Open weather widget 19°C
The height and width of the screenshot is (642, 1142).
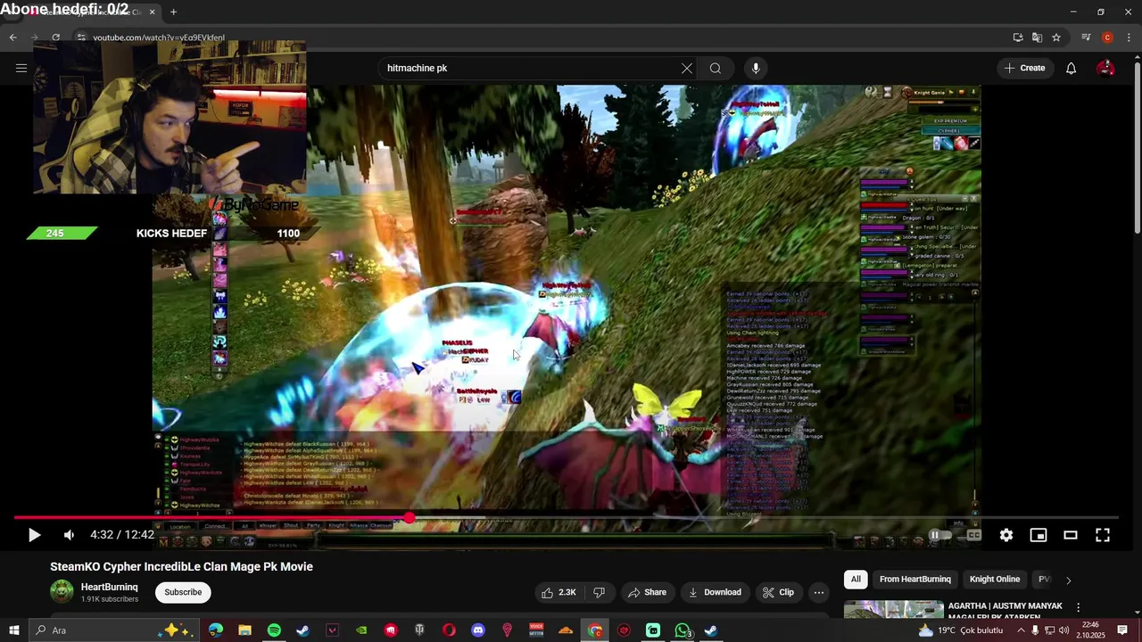coord(960,630)
